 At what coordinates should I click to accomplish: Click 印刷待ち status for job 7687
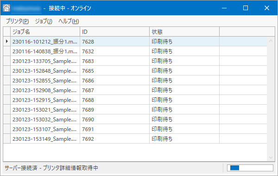[184, 90]
